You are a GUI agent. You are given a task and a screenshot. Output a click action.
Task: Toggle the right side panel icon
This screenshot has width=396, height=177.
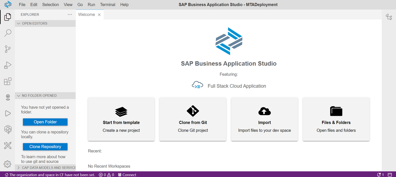[389, 17]
